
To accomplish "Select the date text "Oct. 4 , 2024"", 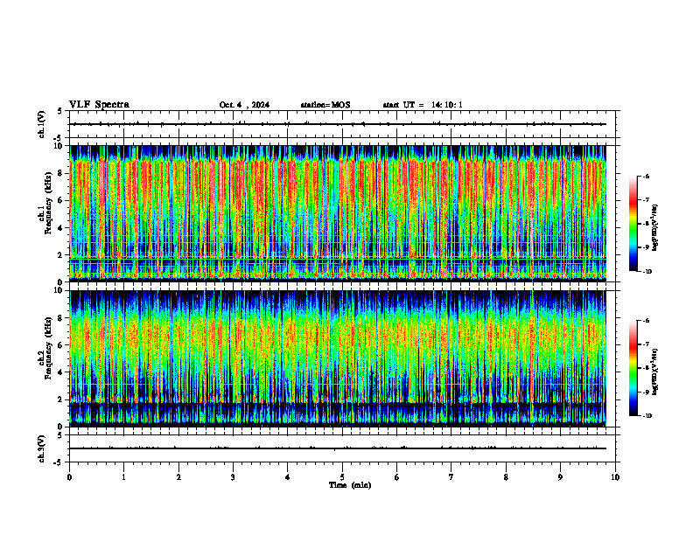I will (244, 105).
